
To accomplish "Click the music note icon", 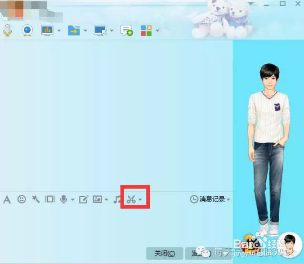I will tap(117, 199).
